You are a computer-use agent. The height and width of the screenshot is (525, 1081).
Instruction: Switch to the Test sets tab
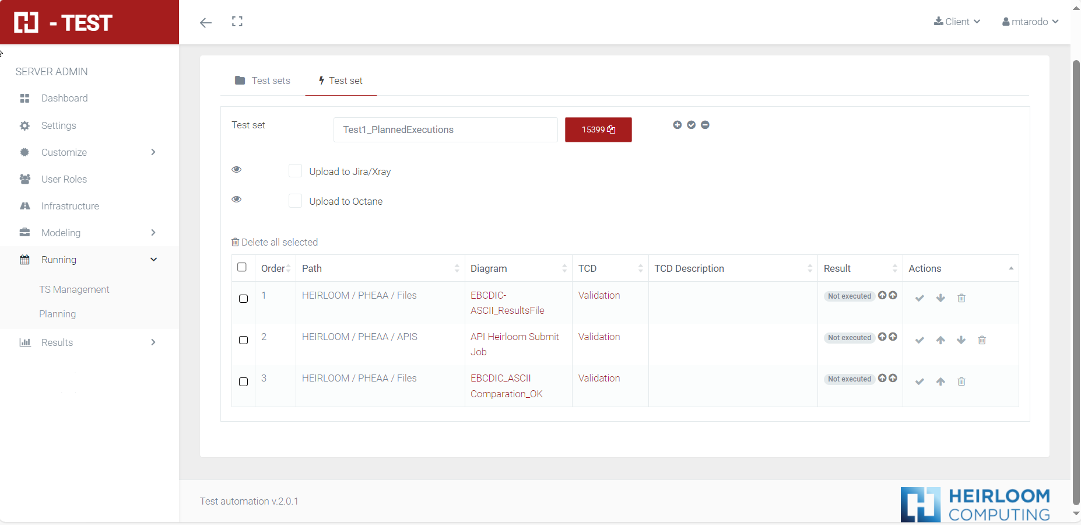262,80
